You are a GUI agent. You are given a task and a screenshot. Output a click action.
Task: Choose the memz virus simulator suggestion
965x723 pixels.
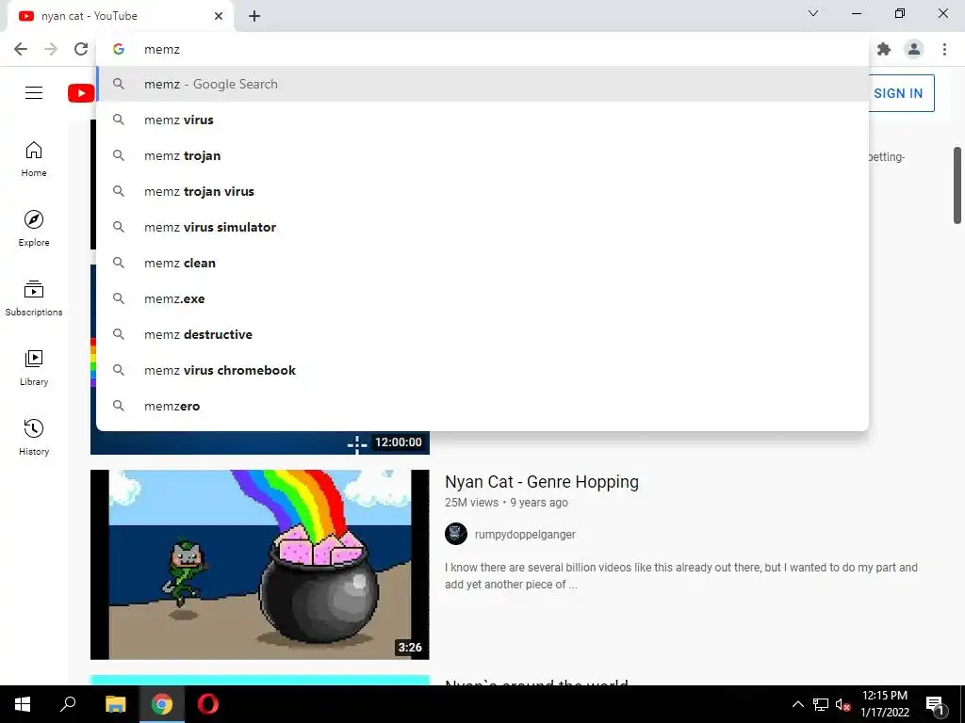click(482, 227)
